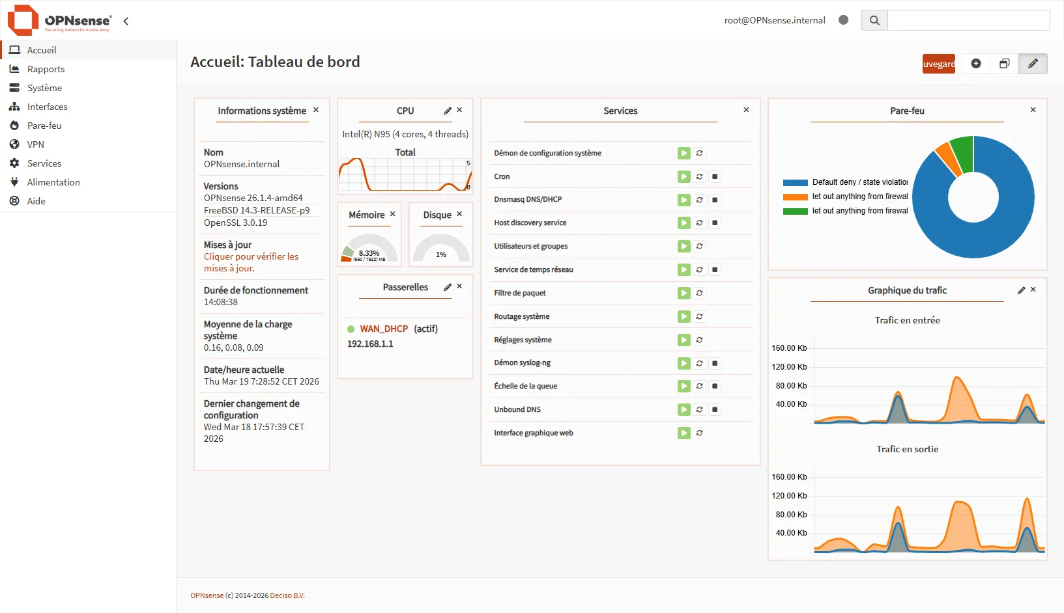
Task: Click the restore layout icon in the header
Action: point(1004,63)
